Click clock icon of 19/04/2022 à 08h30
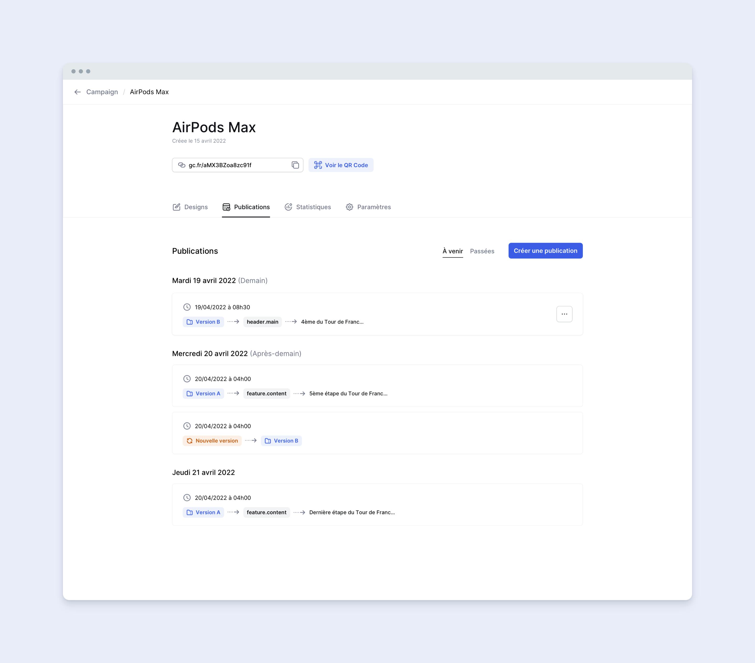Screen dimensions: 755x663 coord(187,307)
